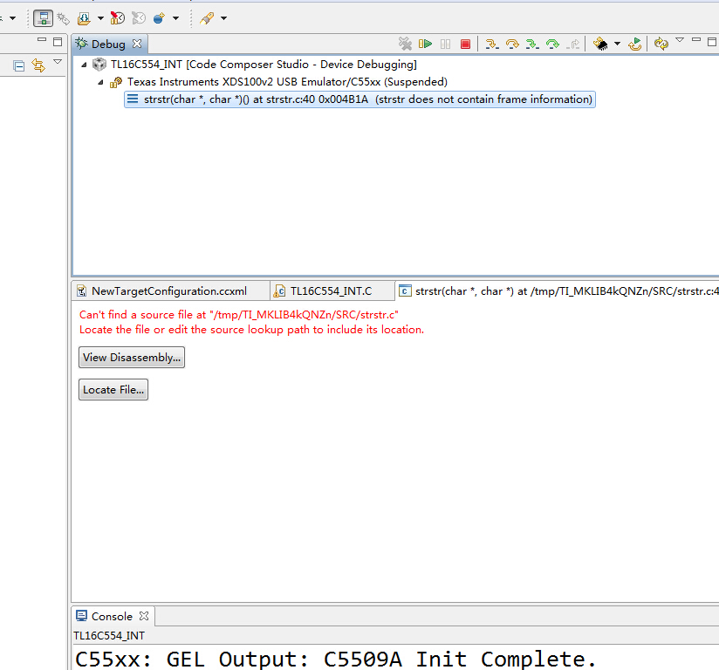Toggle the highlighted debug perspective toolbar button
Image resolution: width=719 pixels, height=670 pixels.
(43, 18)
